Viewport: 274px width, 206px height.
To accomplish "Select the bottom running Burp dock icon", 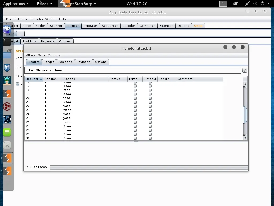I will (7, 171).
